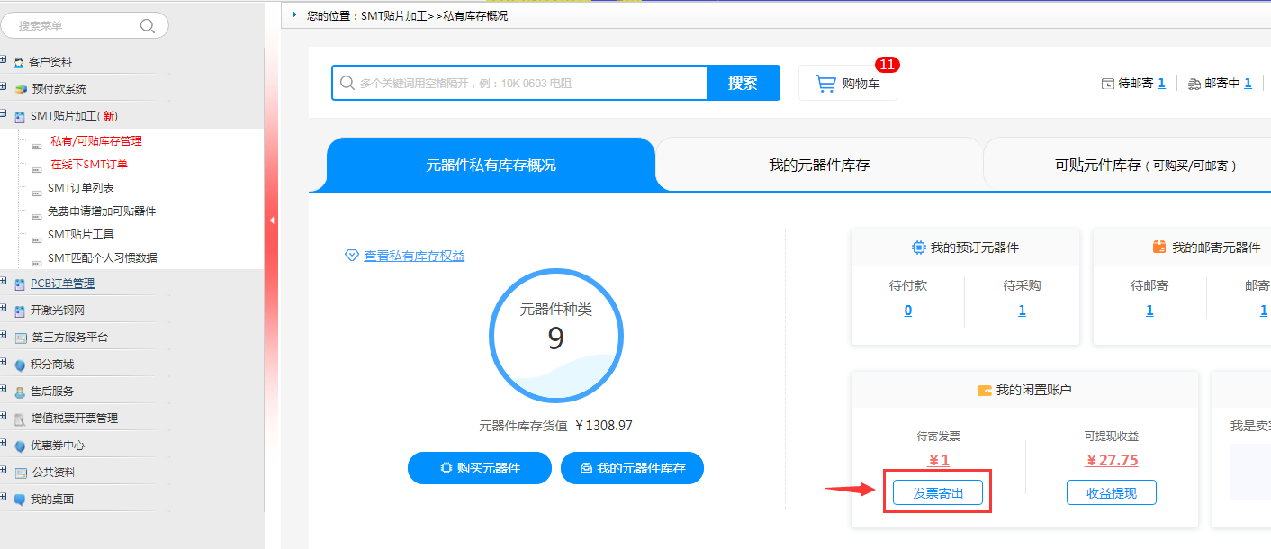Click the 售后服务 sidebar icon
The height and width of the screenshot is (549, 1271).
click(x=19, y=392)
